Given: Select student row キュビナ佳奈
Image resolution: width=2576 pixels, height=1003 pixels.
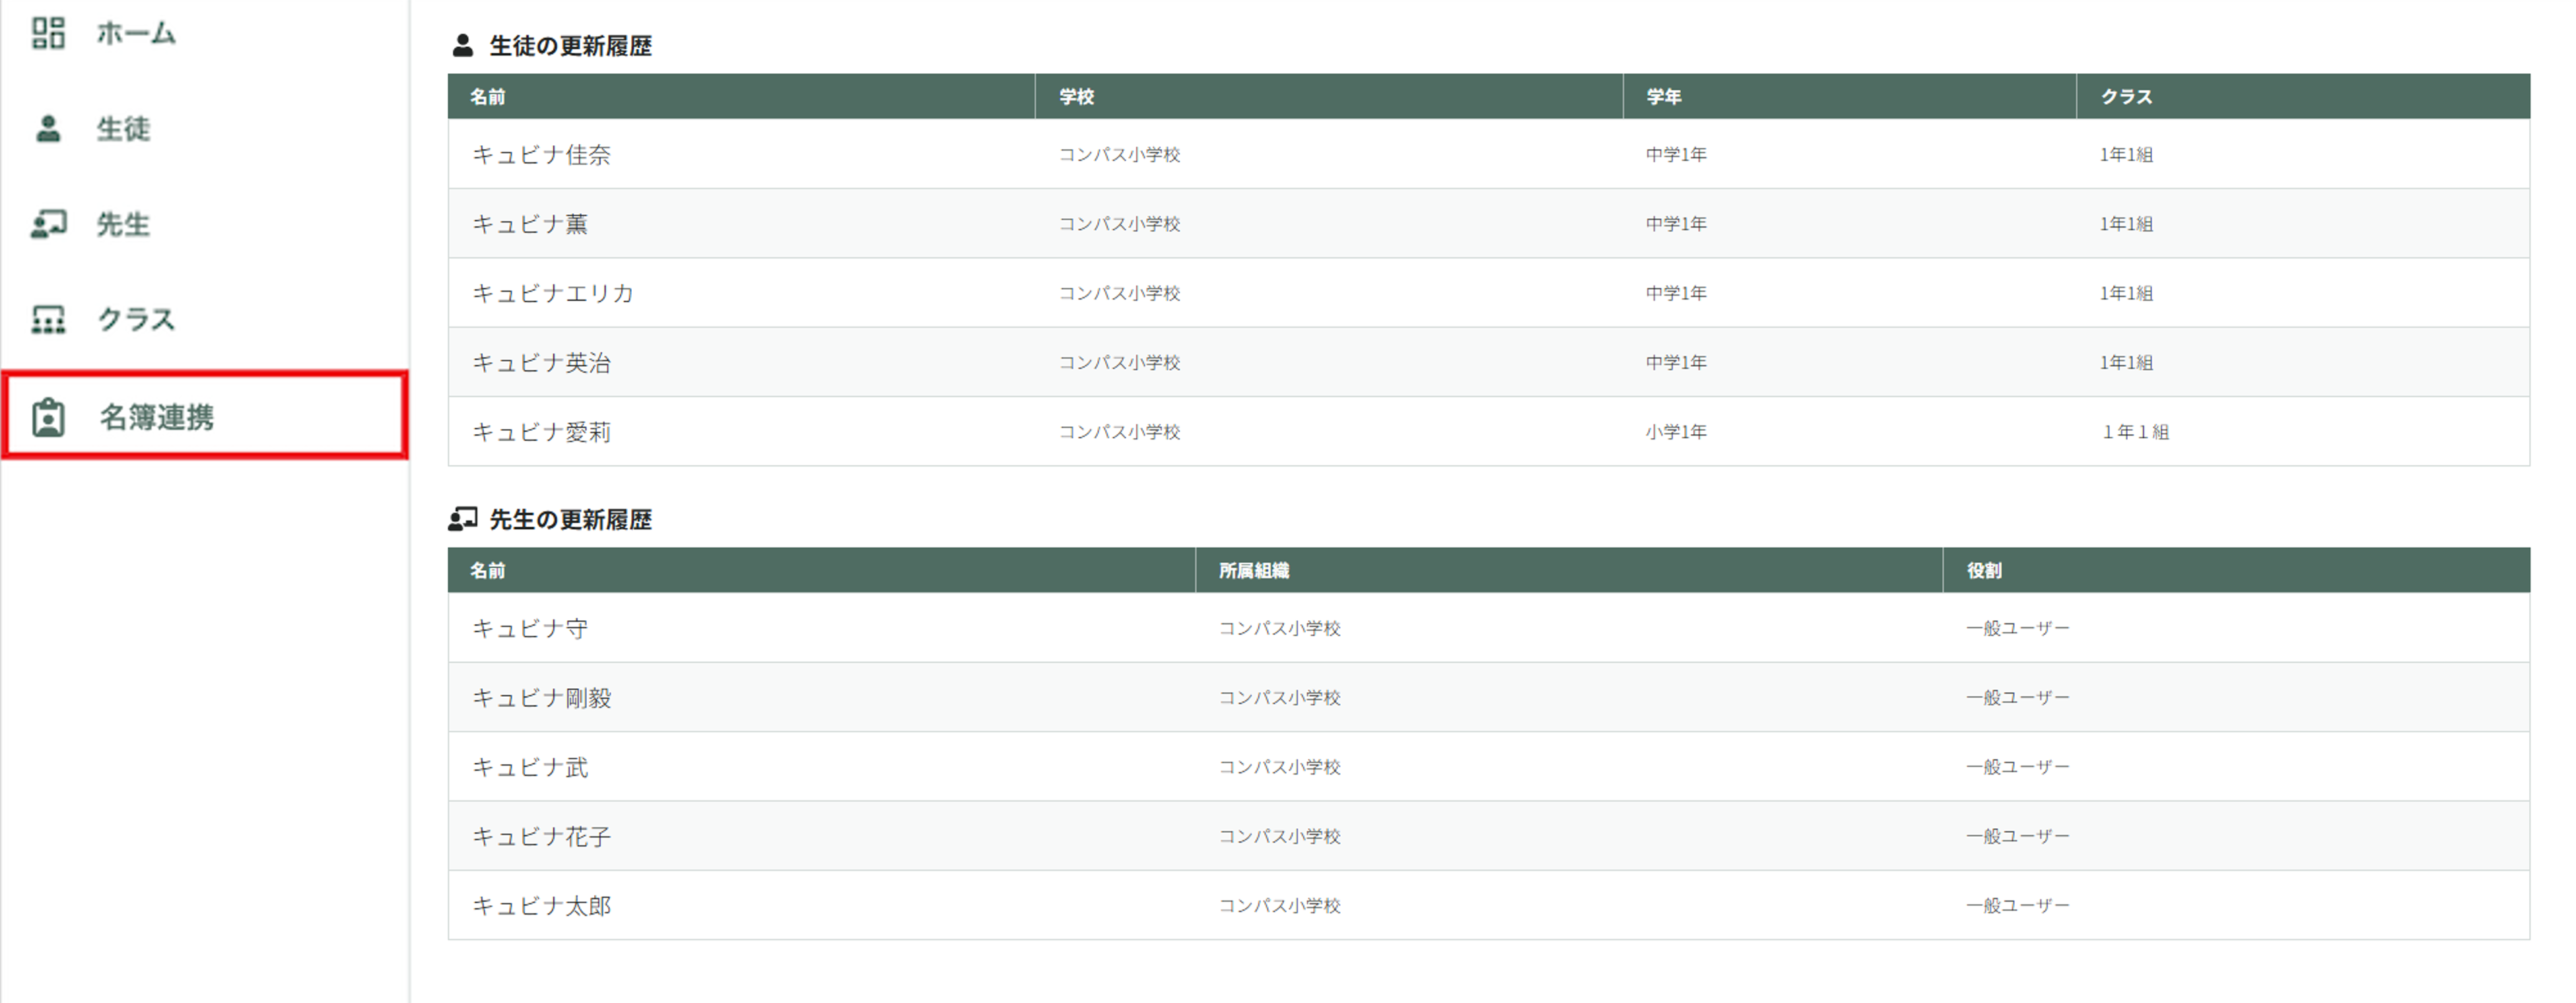Looking at the screenshot, I should click(x=541, y=155).
